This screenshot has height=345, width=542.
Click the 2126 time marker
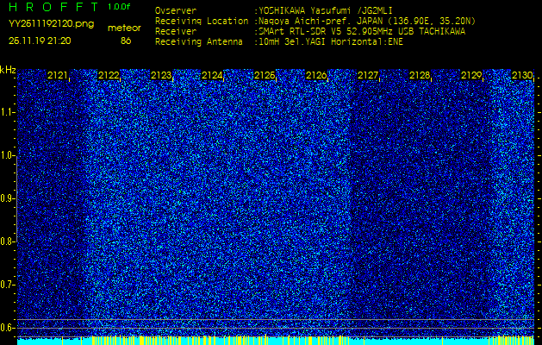point(316,75)
